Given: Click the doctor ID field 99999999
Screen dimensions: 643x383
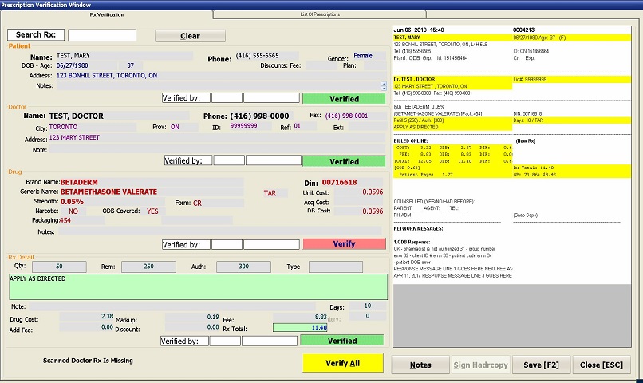Looking at the screenshot, I should [250, 127].
